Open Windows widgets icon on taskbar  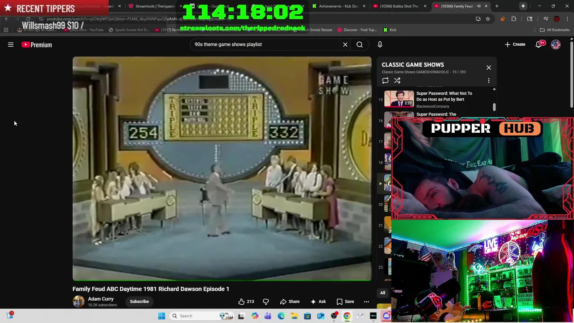click(x=9, y=315)
